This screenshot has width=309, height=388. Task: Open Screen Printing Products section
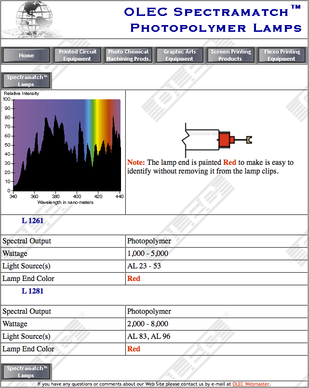pyautogui.click(x=231, y=55)
